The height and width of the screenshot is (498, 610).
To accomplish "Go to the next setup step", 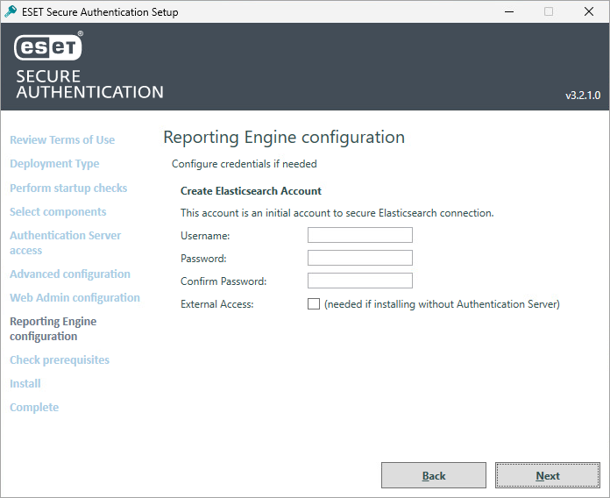I will coord(548,475).
